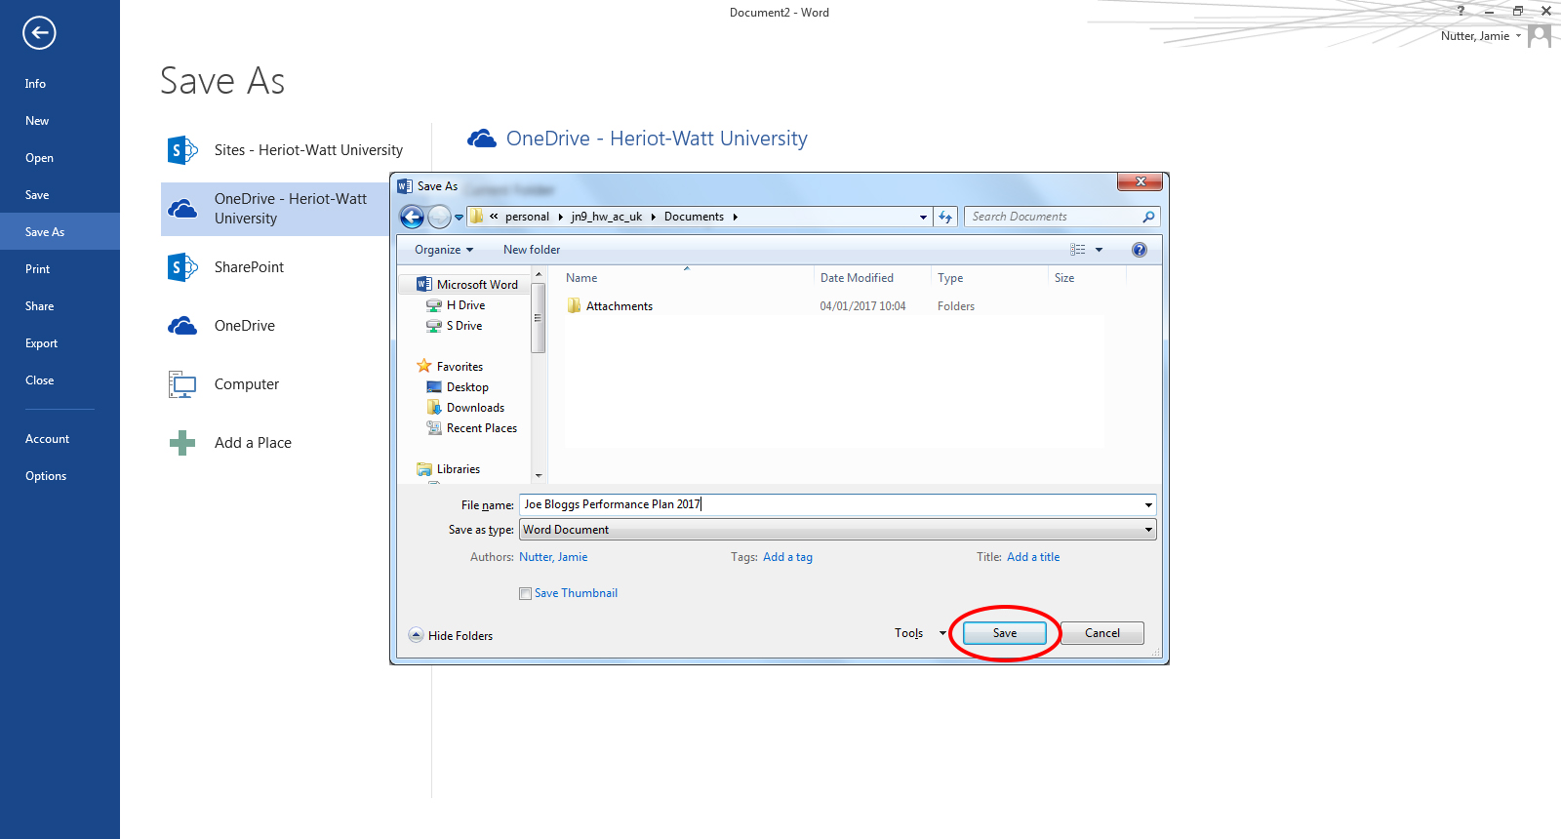1561x839 pixels.
Task: Click the dialog's blue Back navigation arrow
Action: pyautogui.click(x=412, y=217)
